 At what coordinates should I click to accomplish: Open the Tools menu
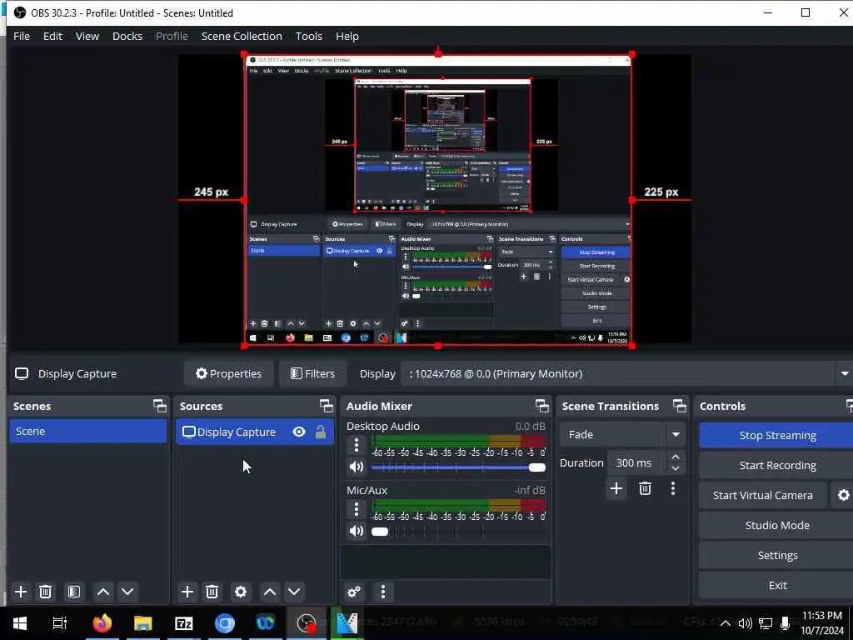pos(309,36)
